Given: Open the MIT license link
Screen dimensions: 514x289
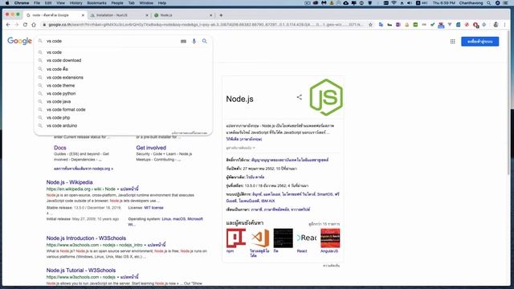Looking at the screenshot, I should [x=153, y=208].
